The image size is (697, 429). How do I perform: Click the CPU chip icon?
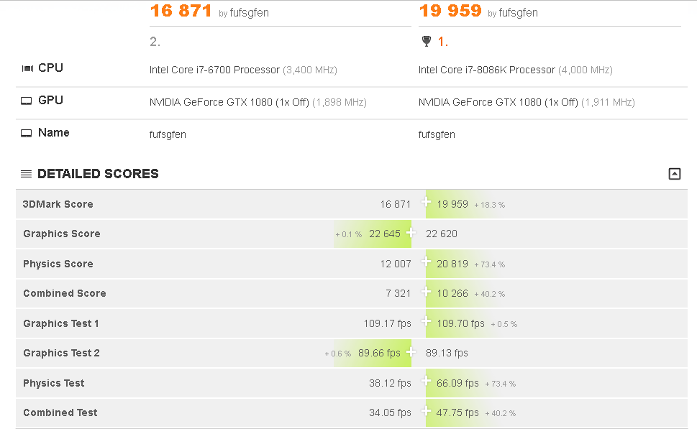27,68
